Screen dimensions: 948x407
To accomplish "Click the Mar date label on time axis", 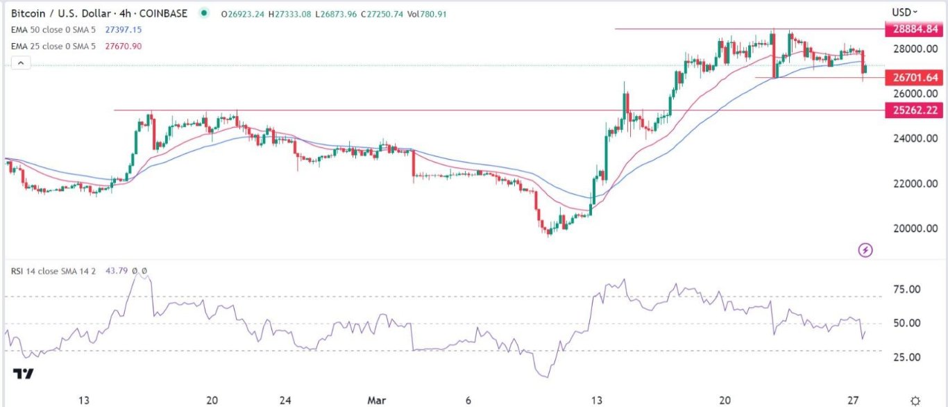I will coord(370,401).
